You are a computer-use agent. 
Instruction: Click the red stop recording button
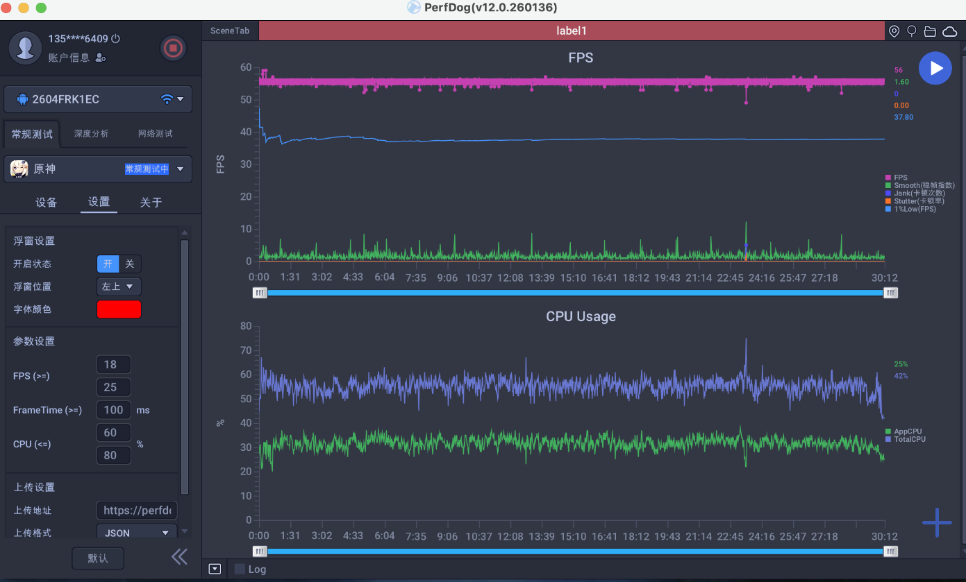[173, 48]
